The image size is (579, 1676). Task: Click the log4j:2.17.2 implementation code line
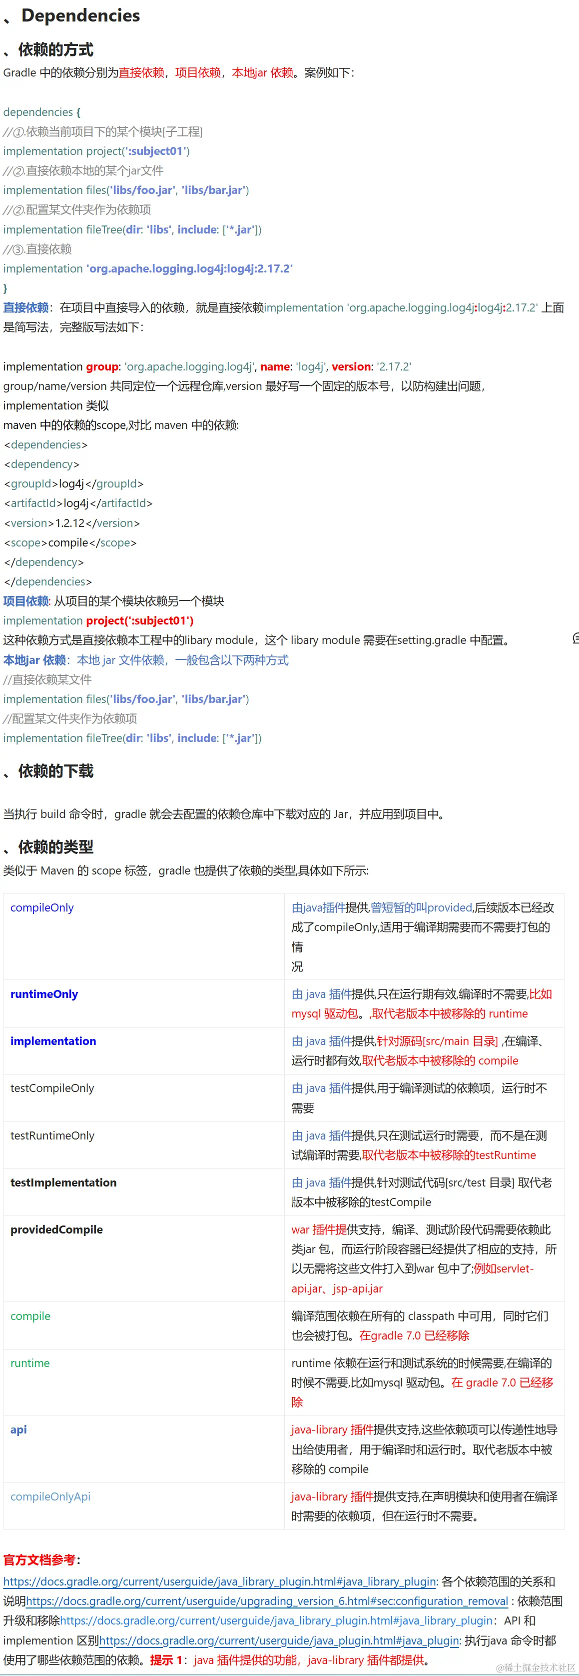(x=148, y=268)
